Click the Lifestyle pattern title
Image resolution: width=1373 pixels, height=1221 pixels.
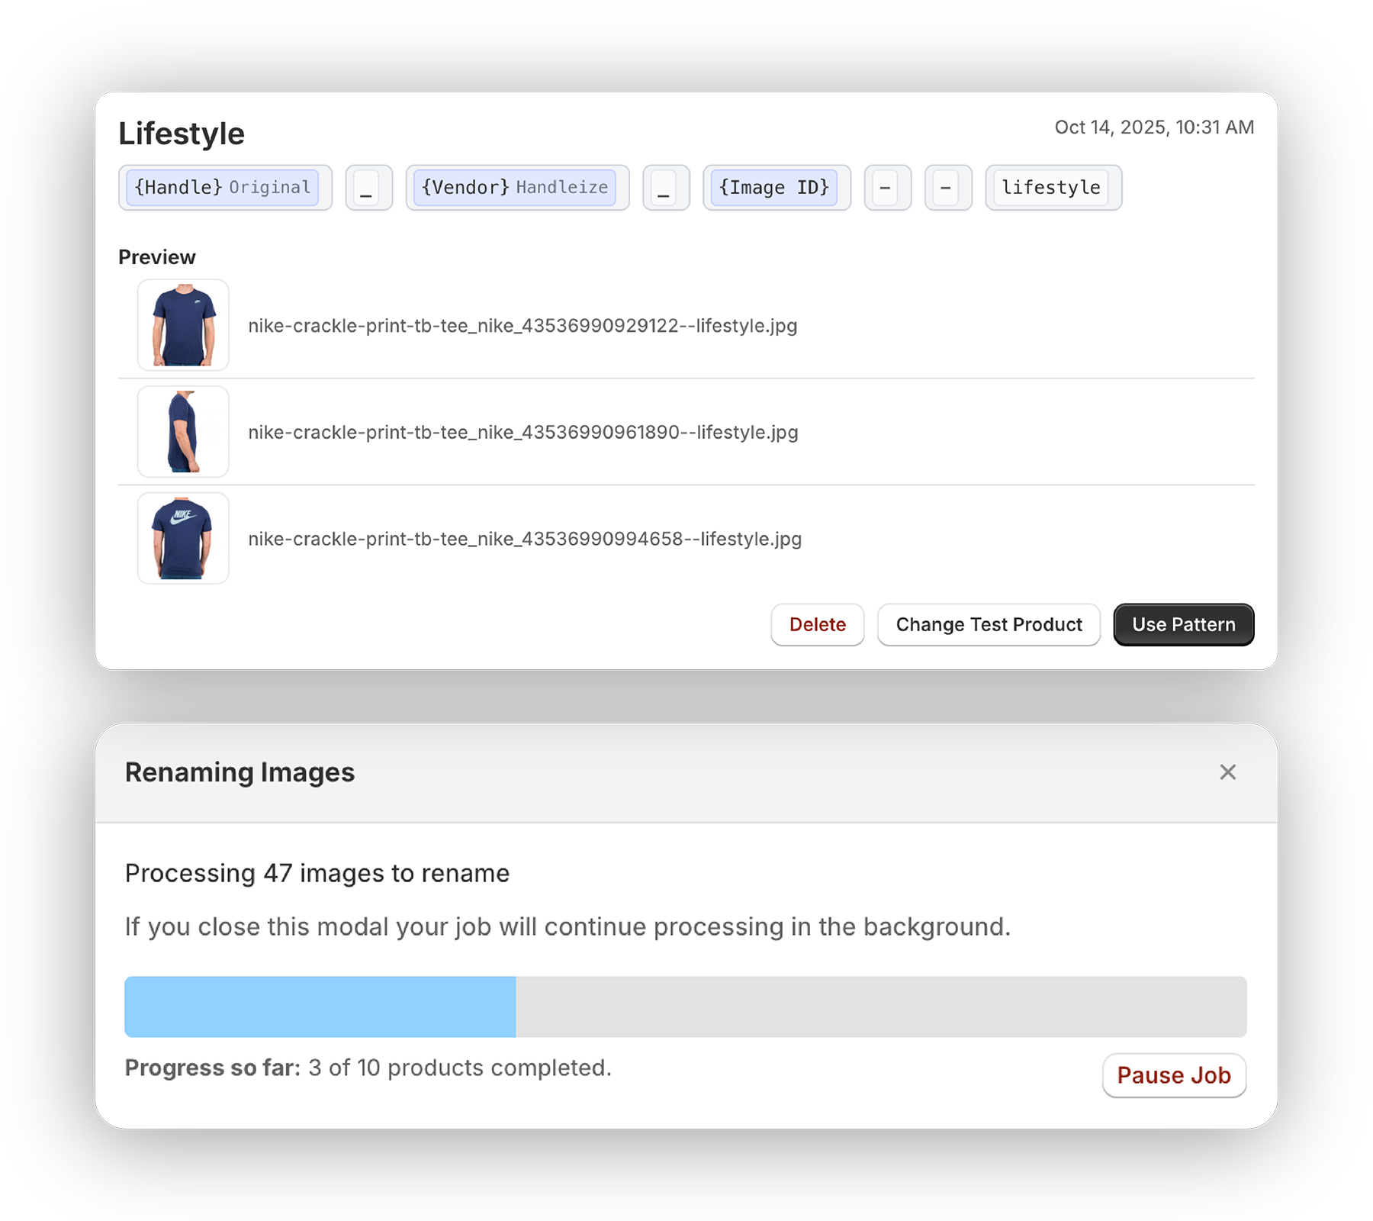coord(181,133)
